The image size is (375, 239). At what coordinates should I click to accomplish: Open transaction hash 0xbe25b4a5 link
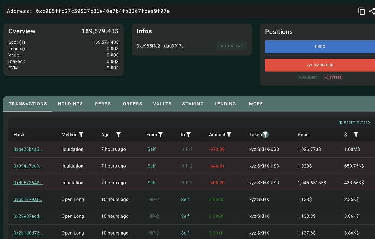(28, 149)
